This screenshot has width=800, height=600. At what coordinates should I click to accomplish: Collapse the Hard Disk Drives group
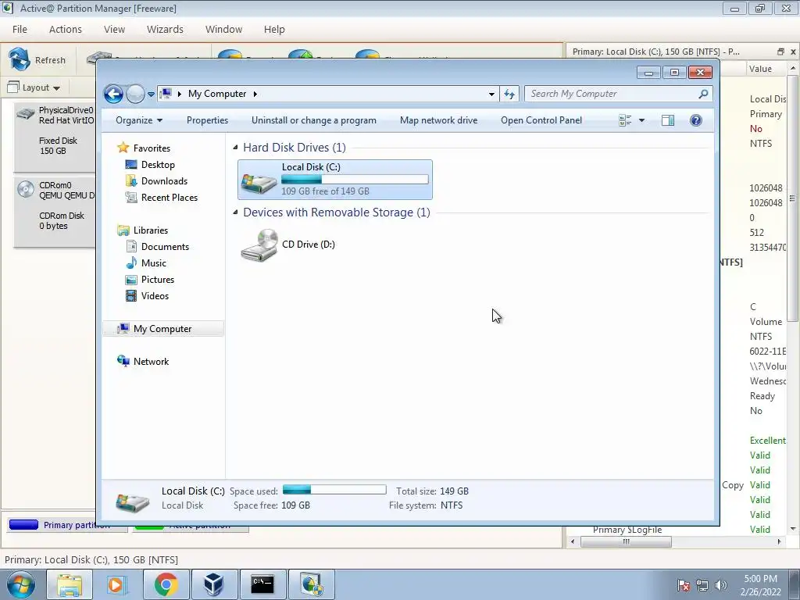point(235,148)
